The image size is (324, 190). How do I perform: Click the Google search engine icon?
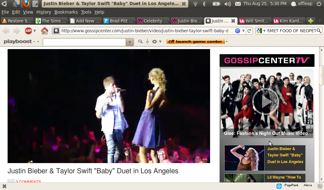click(x=259, y=31)
